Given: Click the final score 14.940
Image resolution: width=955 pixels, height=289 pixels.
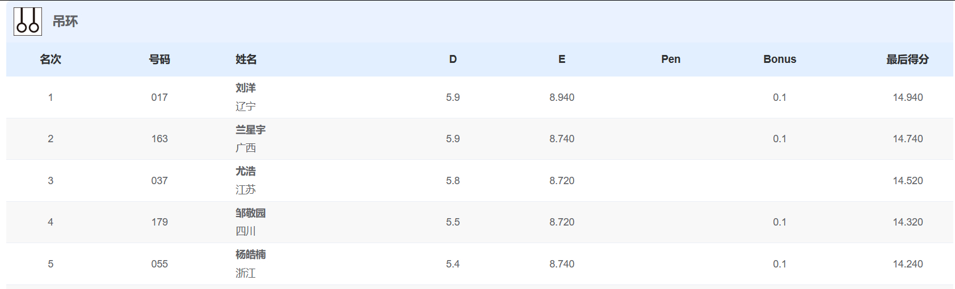Looking at the screenshot, I should 907,97.
